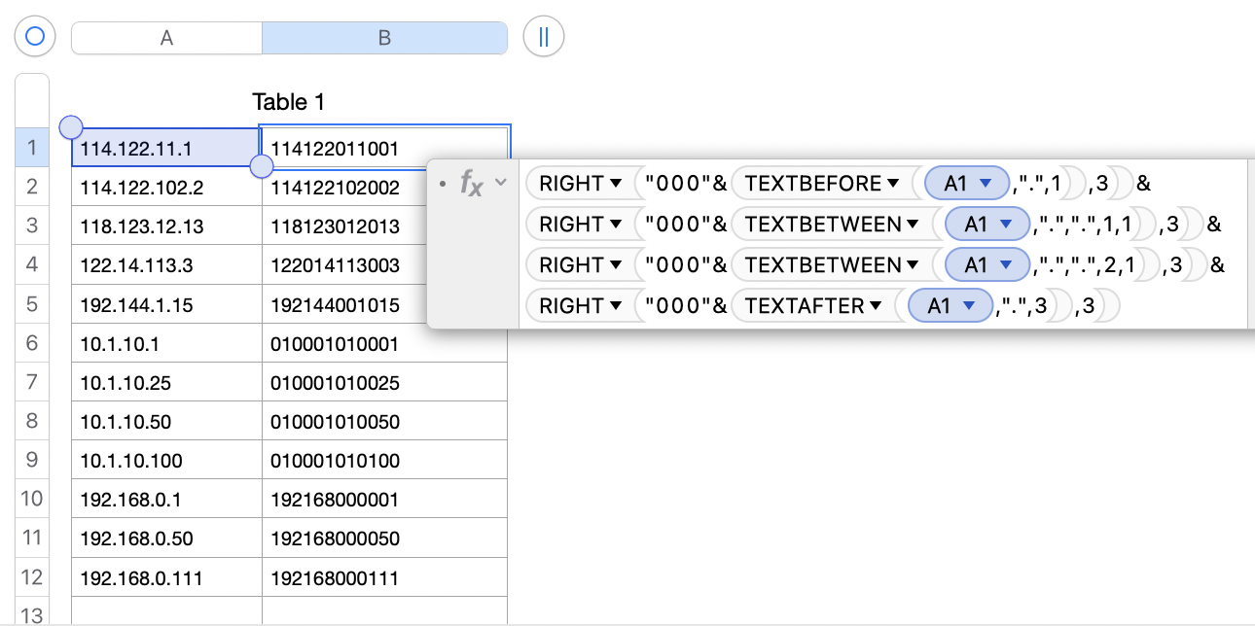Screen dimensions: 1255x626
Task: Click the circular select-all table icon top-left
Action: (x=35, y=36)
